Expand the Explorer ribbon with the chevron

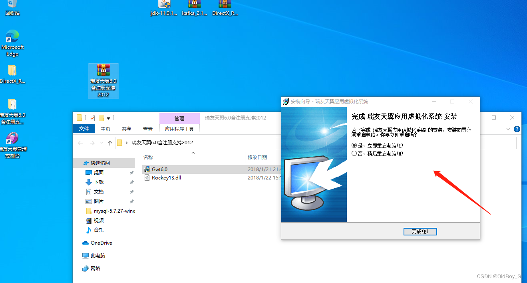pos(508,129)
